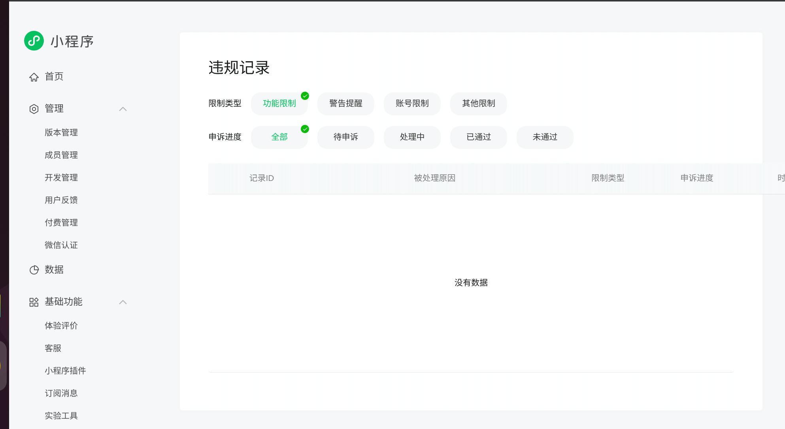Collapse the 基础功能 section chevron

(x=123, y=302)
